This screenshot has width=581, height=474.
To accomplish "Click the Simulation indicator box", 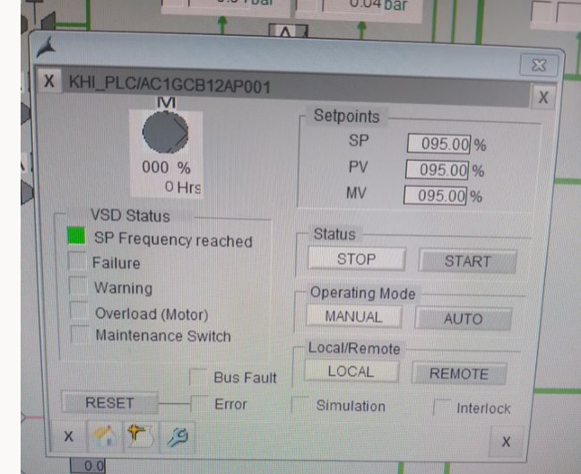I will click(x=300, y=404).
